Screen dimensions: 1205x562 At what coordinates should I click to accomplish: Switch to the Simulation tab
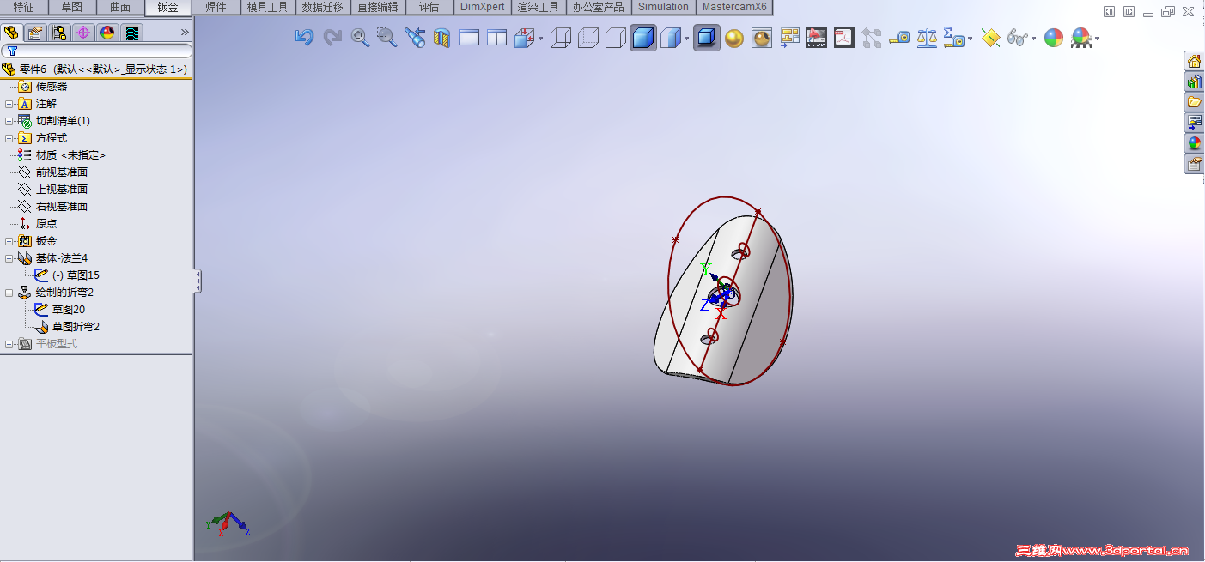point(663,7)
